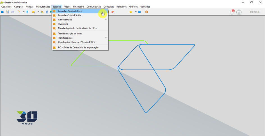Open the Financeiro menu
Screen dimensions: 265x136
pos(79,7)
